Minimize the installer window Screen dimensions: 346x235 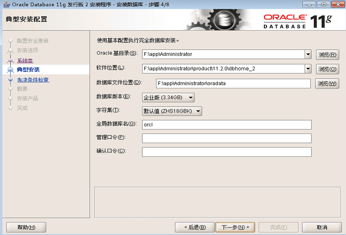click(310, 4)
